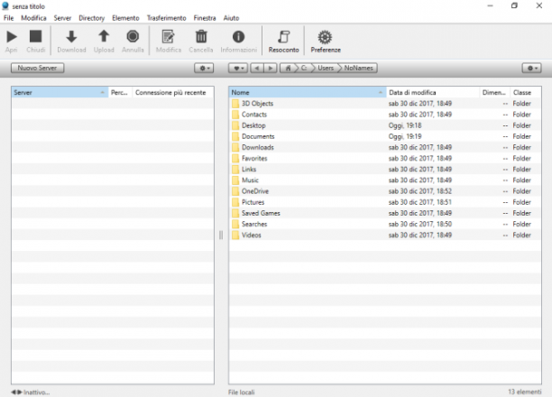
Task: Open the Directory menu
Action: (91, 18)
